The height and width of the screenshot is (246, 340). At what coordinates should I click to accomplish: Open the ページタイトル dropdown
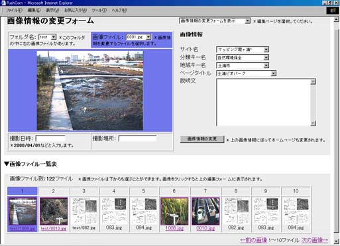[x=246, y=73]
